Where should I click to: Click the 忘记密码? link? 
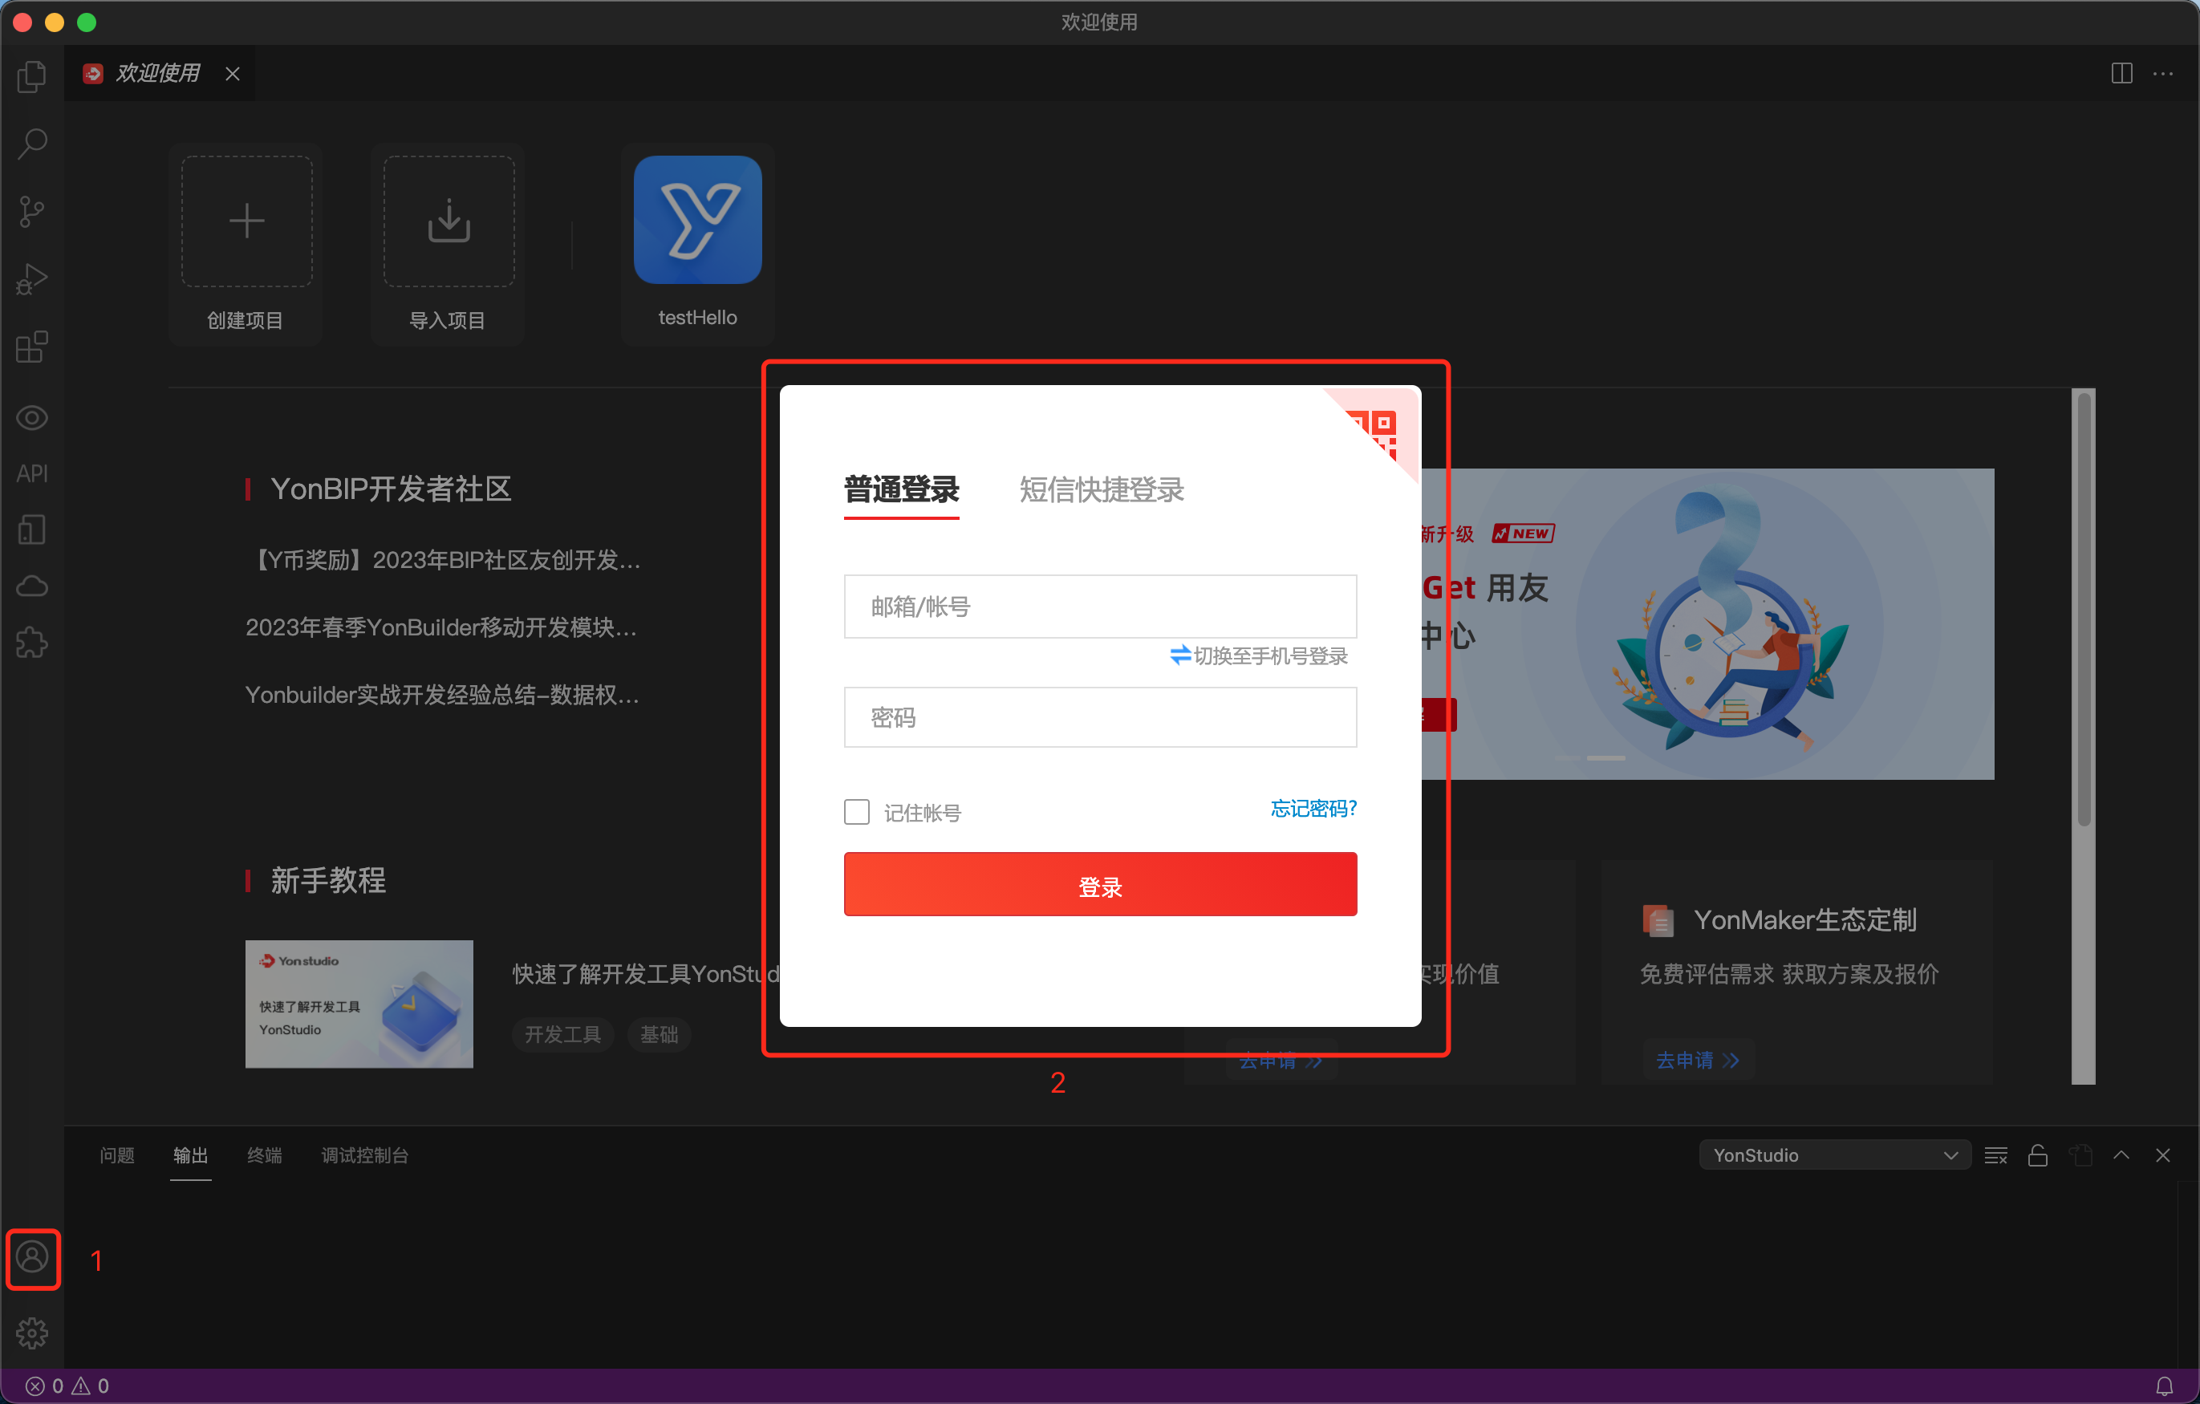(x=1313, y=809)
